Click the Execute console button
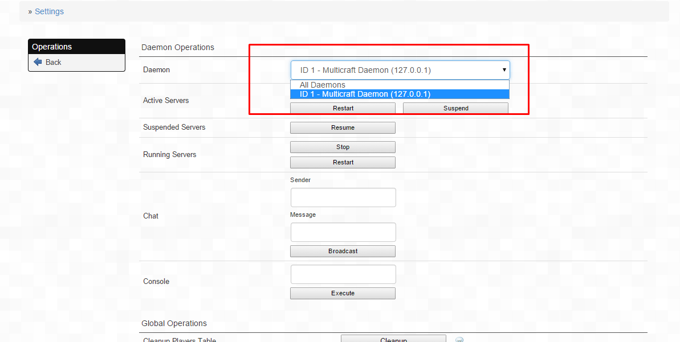The image size is (680, 342). tap(343, 293)
